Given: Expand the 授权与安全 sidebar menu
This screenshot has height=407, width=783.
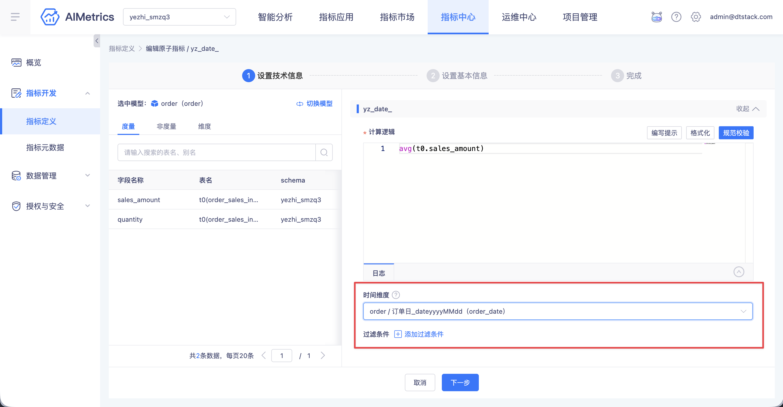Looking at the screenshot, I should [x=50, y=206].
